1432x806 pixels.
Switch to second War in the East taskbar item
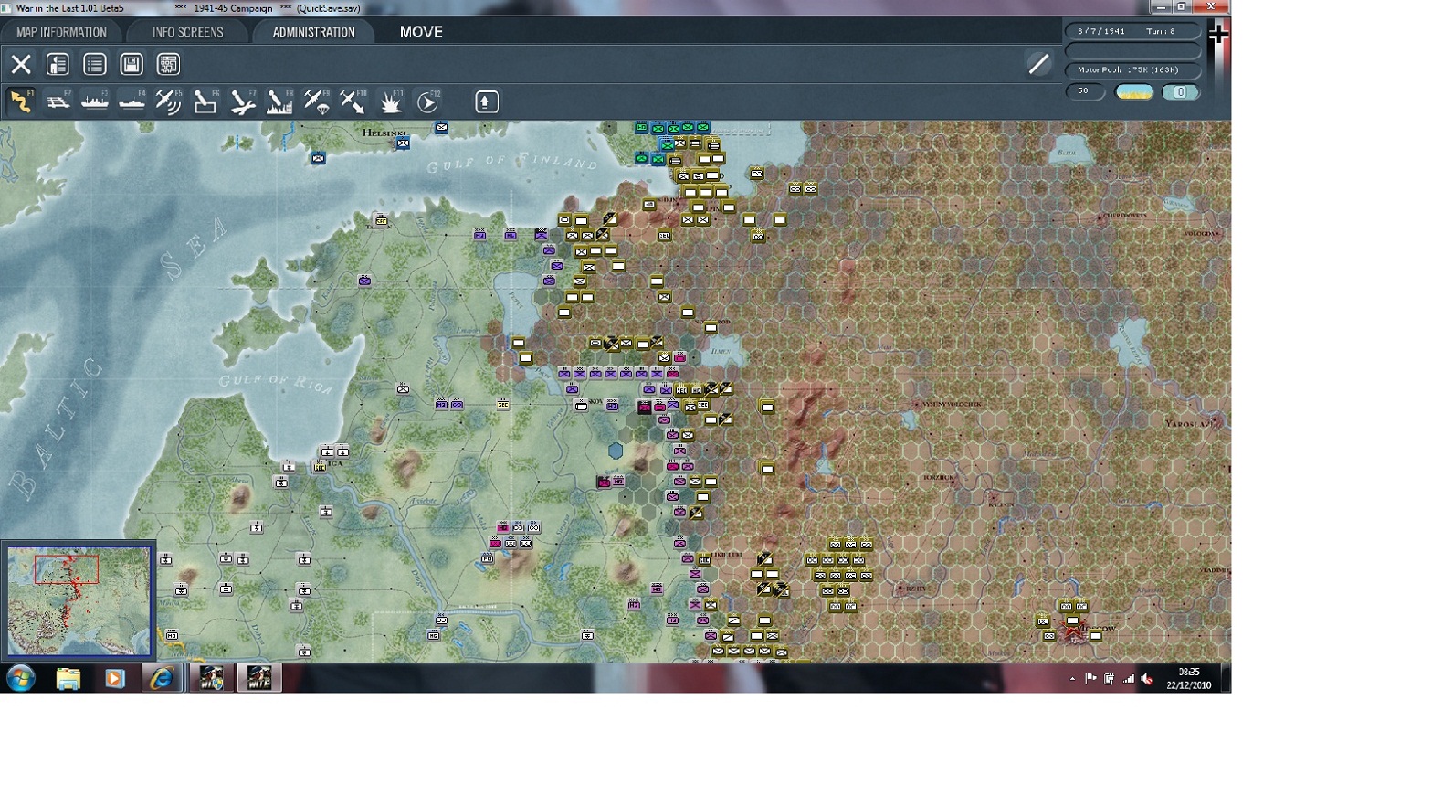pos(259,678)
